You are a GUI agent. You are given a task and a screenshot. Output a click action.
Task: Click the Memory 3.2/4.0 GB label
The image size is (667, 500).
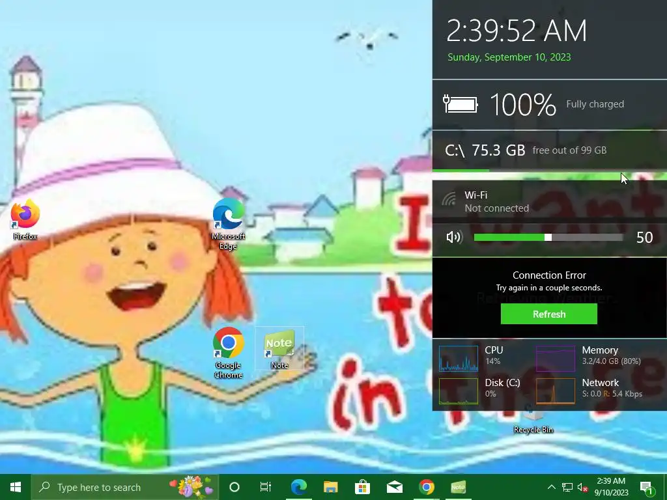pyautogui.click(x=611, y=355)
